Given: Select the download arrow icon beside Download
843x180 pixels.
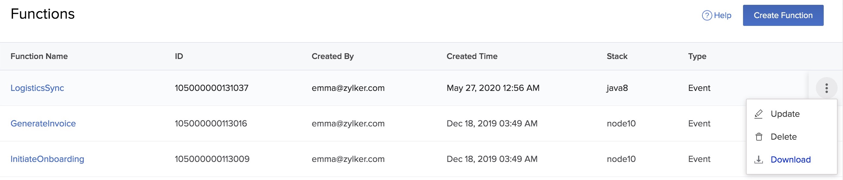Looking at the screenshot, I should pos(758,160).
